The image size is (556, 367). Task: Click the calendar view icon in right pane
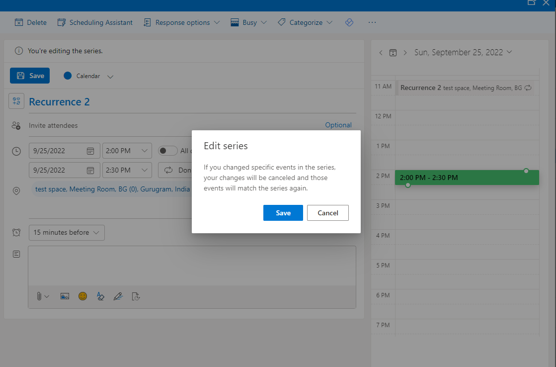pos(393,52)
